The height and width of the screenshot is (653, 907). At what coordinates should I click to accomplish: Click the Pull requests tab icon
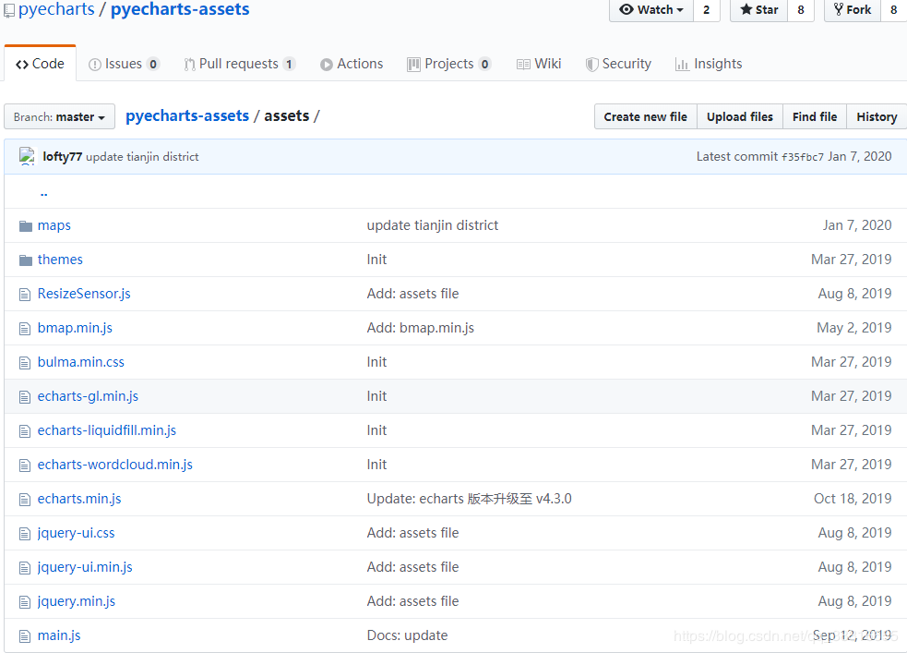tap(189, 65)
